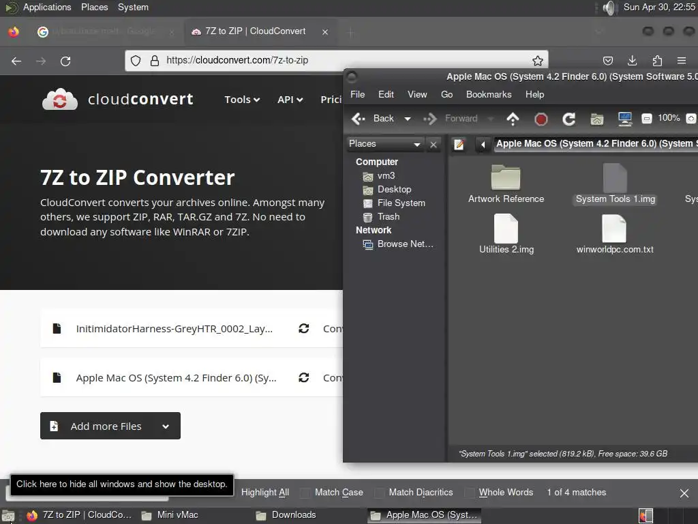The height and width of the screenshot is (524, 698).
Task: Reload the current folder in file manager
Action: (x=568, y=119)
